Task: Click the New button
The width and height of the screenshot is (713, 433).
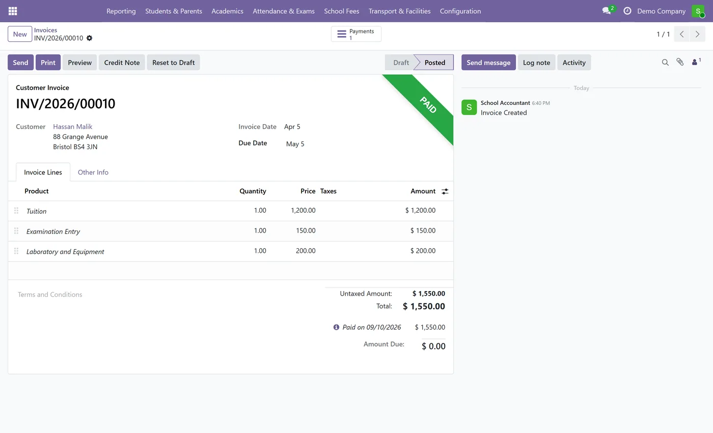Action: point(20,34)
